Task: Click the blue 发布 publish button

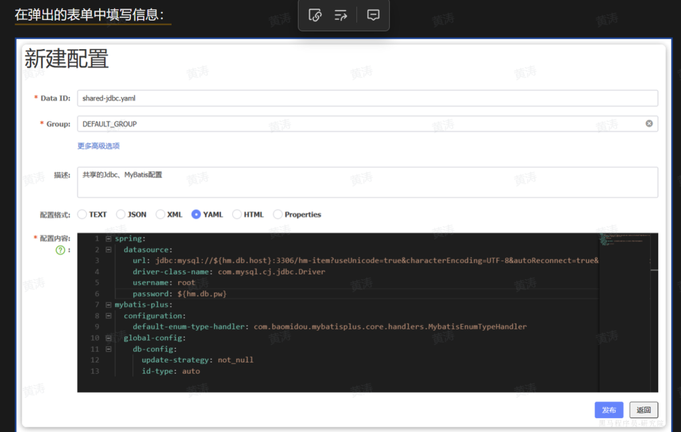Action: click(609, 410)
